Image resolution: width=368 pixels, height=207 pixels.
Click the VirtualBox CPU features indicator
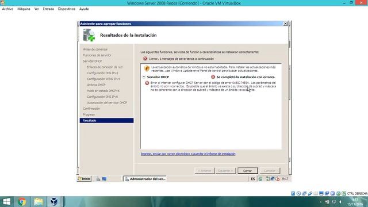pyautogui.click(x=332, y=193)
